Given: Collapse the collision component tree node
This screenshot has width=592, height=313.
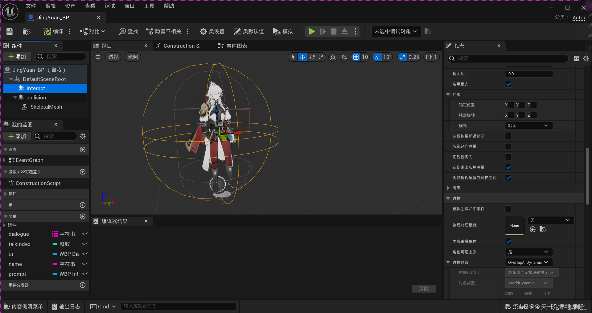Looking at the screenshot, I should 15,98.
